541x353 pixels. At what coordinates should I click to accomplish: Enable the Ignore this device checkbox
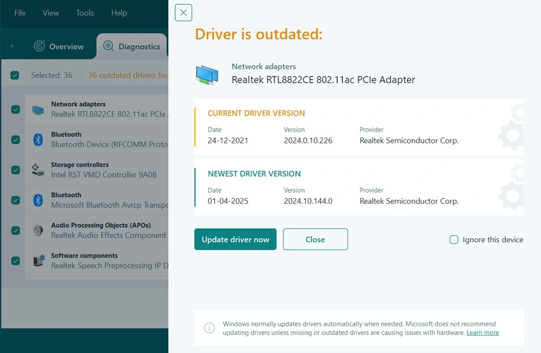(454, 239)
